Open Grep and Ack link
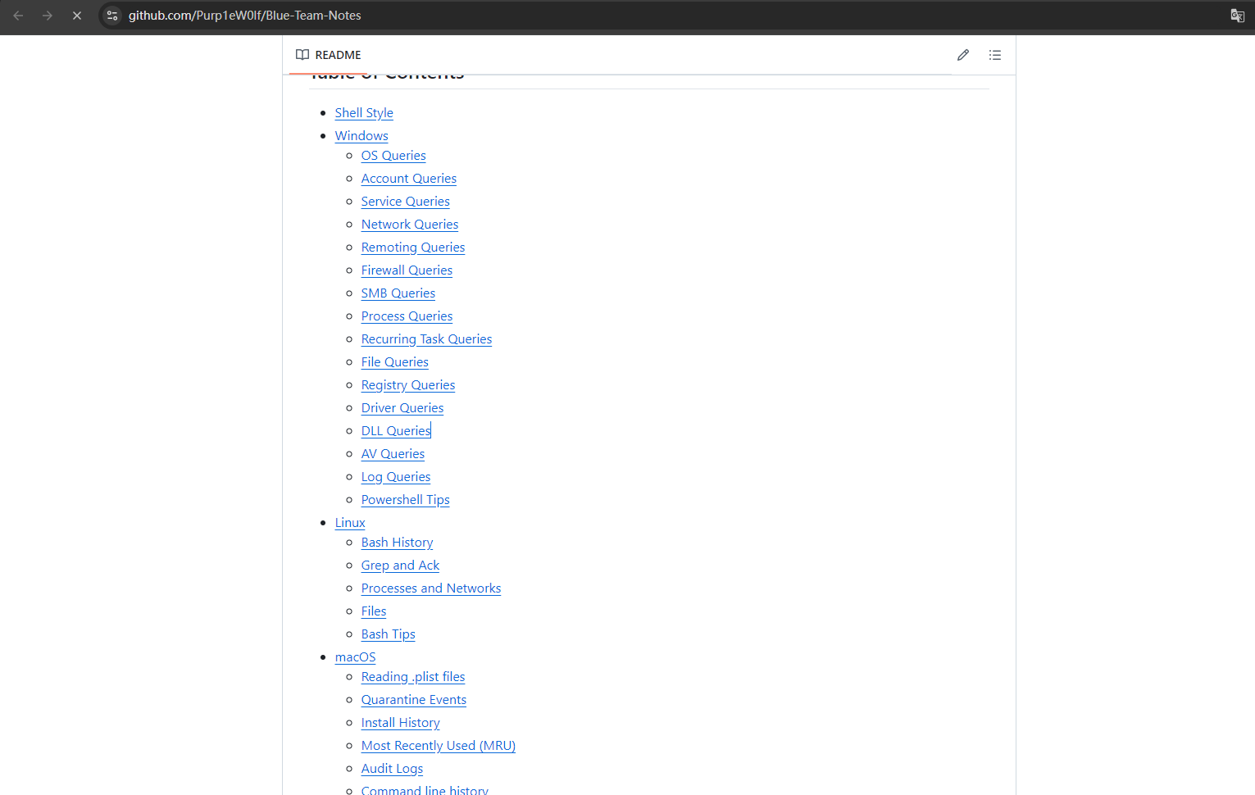Image resolution: width=1255 pixels, height=795 pixels. click(401, 566)
